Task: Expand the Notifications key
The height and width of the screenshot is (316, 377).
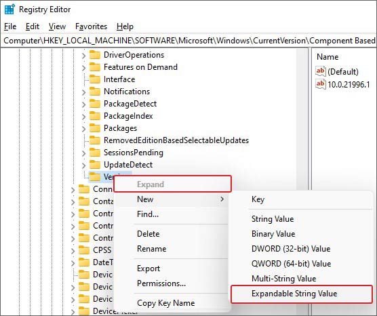Action: 83,92
